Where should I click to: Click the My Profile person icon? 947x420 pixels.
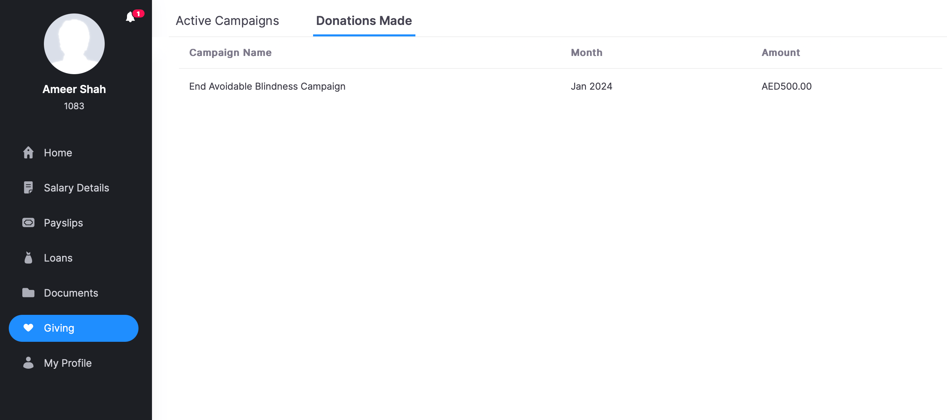pos(28,363)
